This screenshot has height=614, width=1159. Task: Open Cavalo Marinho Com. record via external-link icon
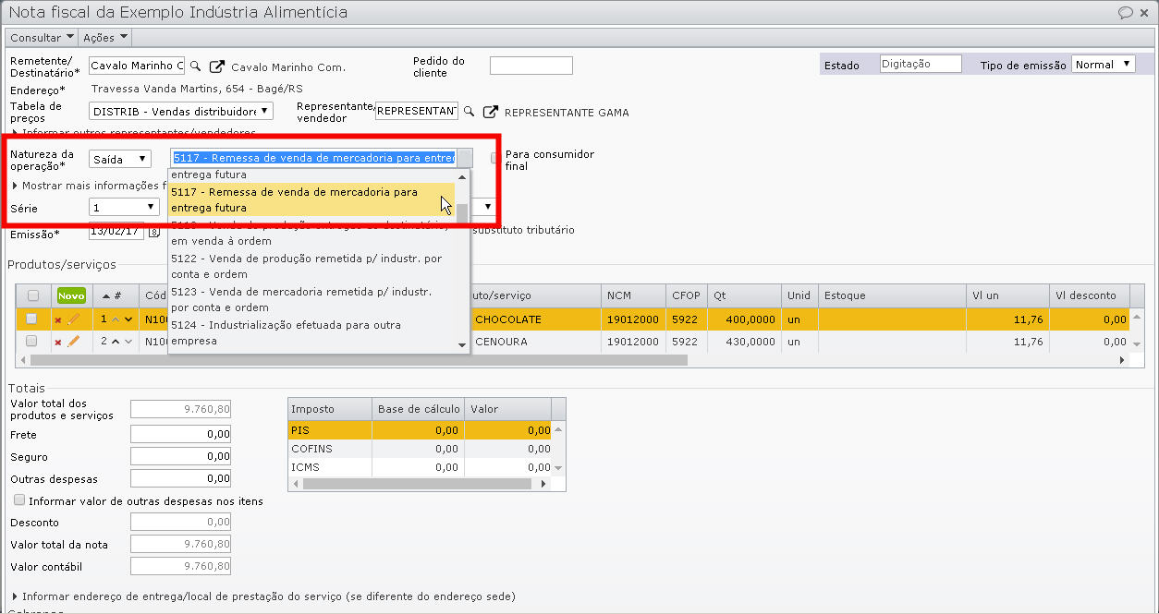(217, 66)
